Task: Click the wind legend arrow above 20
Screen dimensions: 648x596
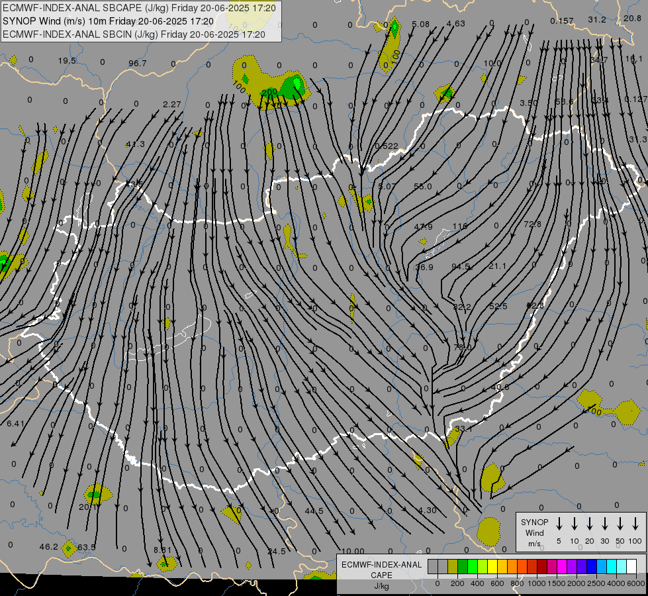Action: click(590, 524)
